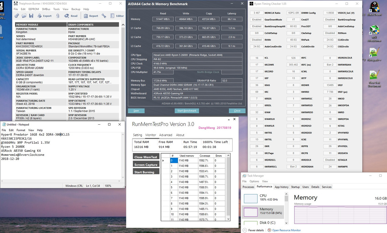Image resolution: width=387 pixels, height=233 pixels.
Task: Click the tCL value 16 in Ryzen Timing Checker
Action: click(x=257, y=58)
